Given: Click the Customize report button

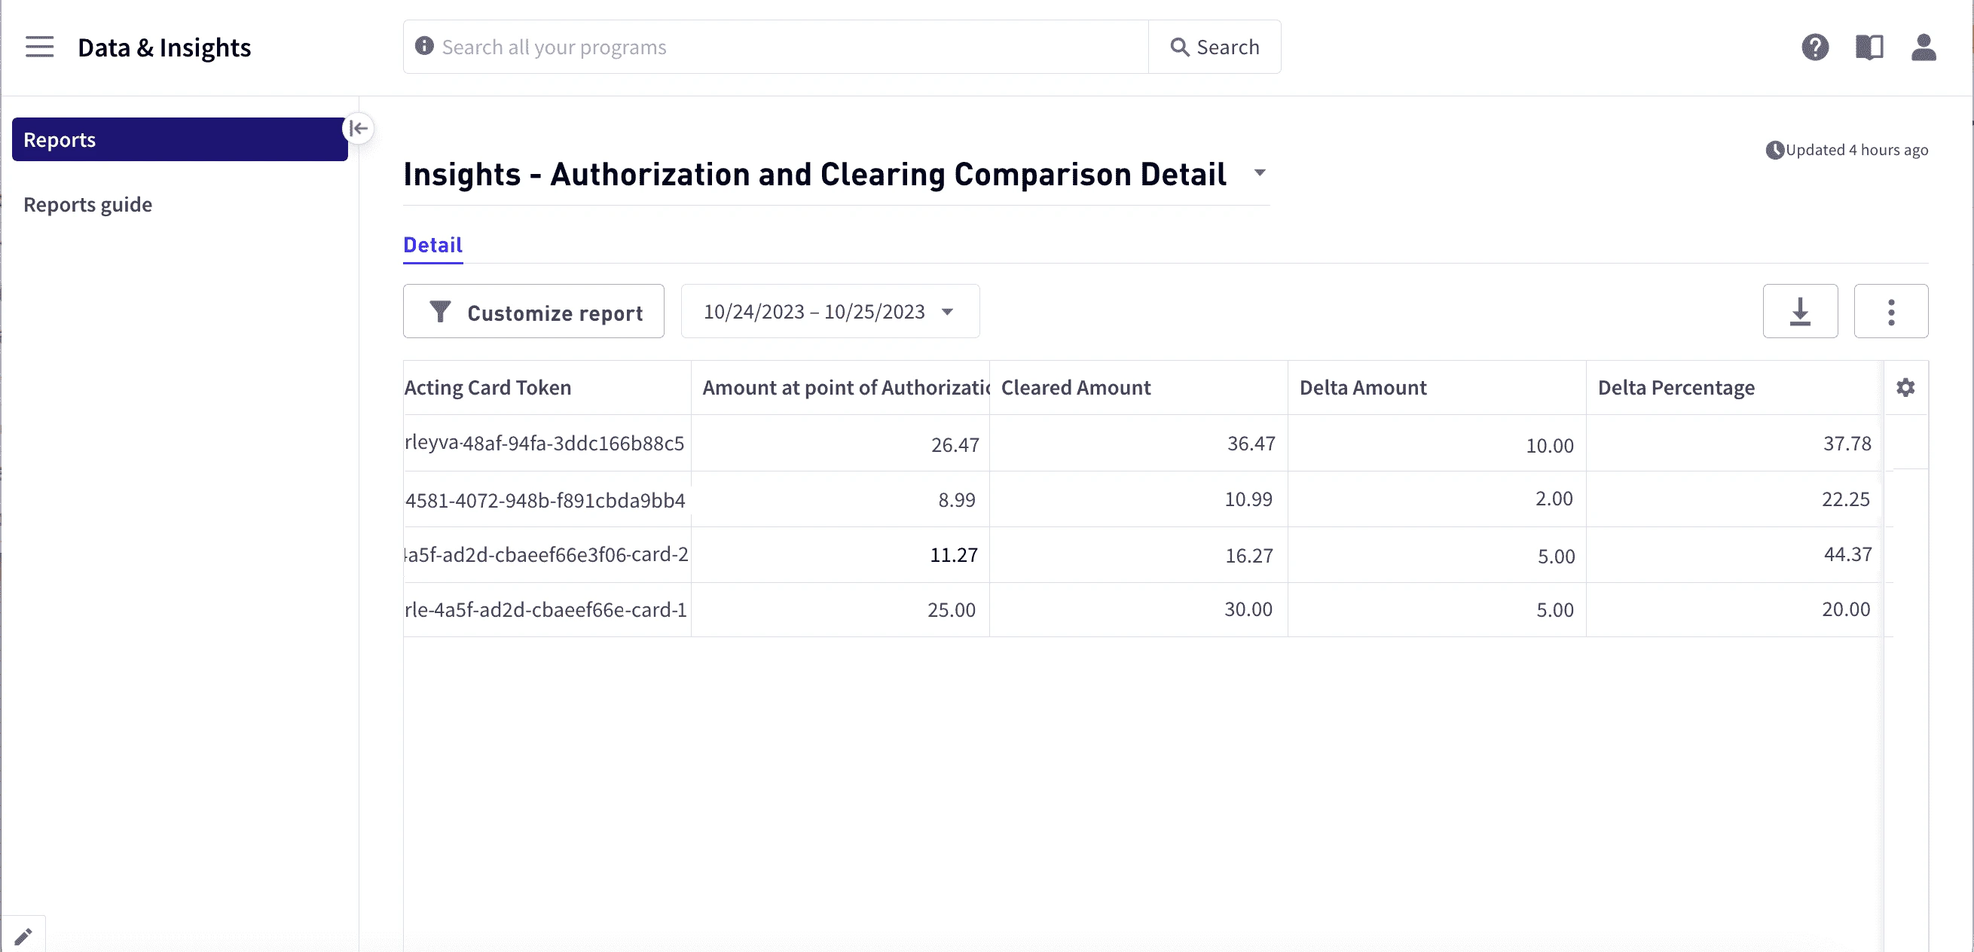Looking at the screenshot, I should coord(533,311).
